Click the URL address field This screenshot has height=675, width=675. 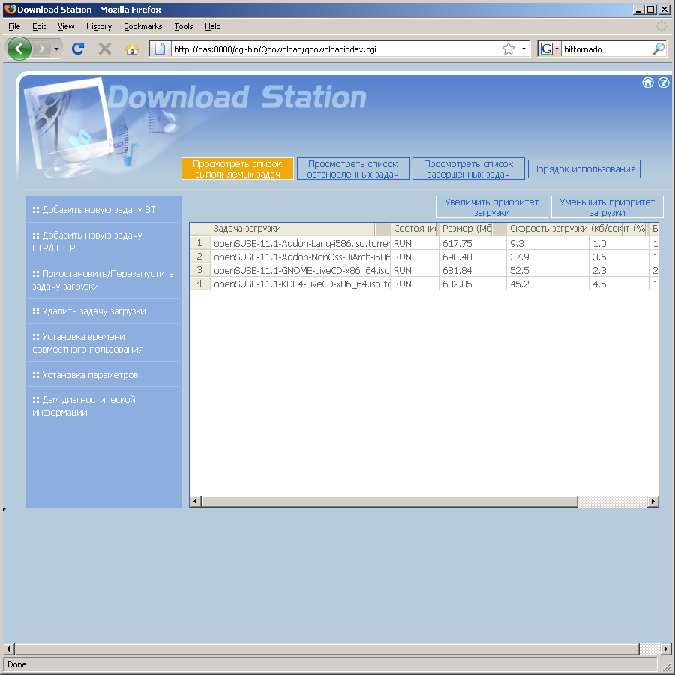(x=336, y=49)
